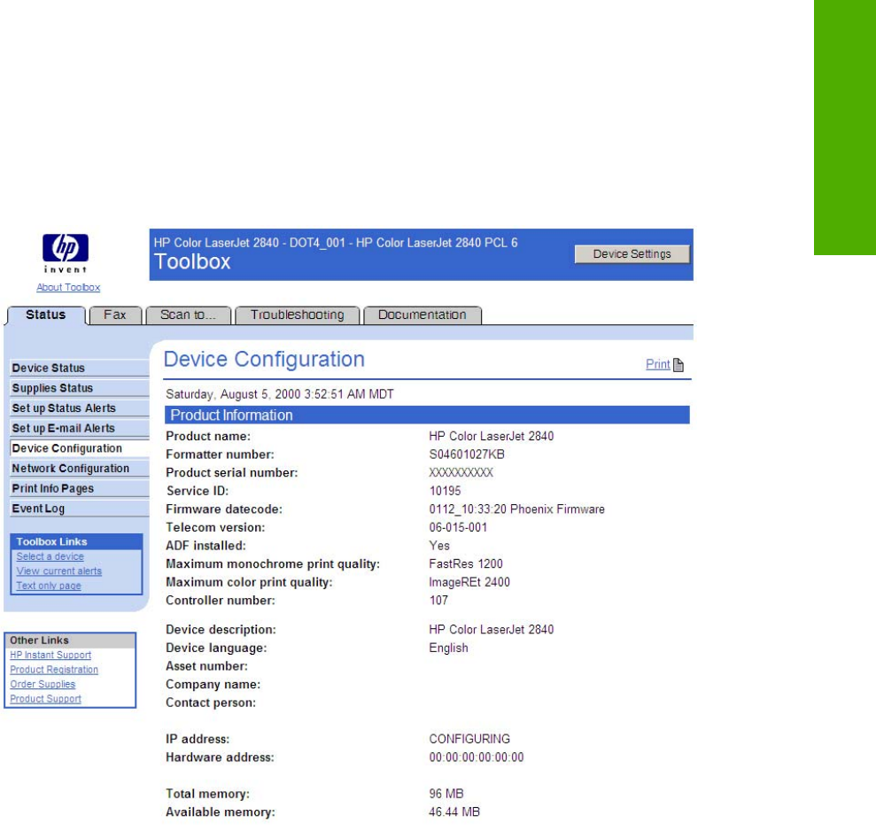Image resolution: width=876 pixels, height=839 pixels.
Task: Click the Other Links panel header
Action: point(70,641)
